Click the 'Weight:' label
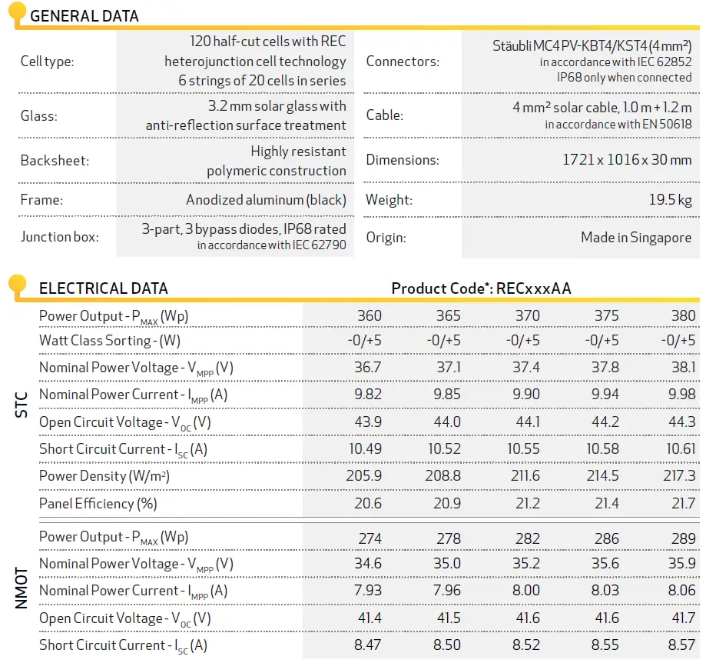This screenshot has width=706, height=663. tap(389, 200)
